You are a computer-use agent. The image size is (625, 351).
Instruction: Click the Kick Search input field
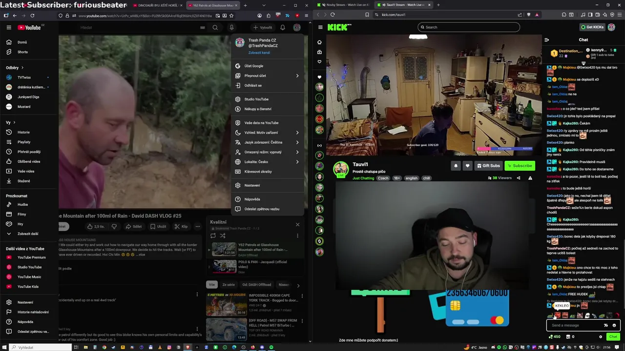click(469, 27)
